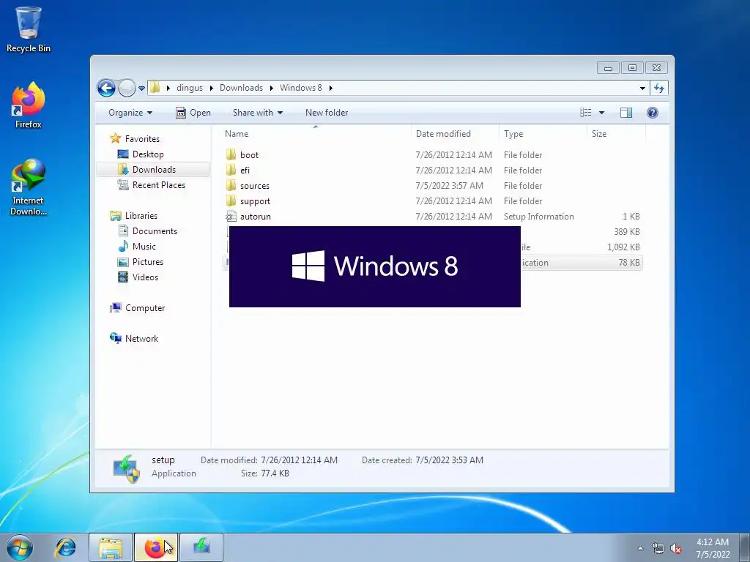Open Explorer help question mark icon
Screen dimensions: 750x562
coord(653,113)
